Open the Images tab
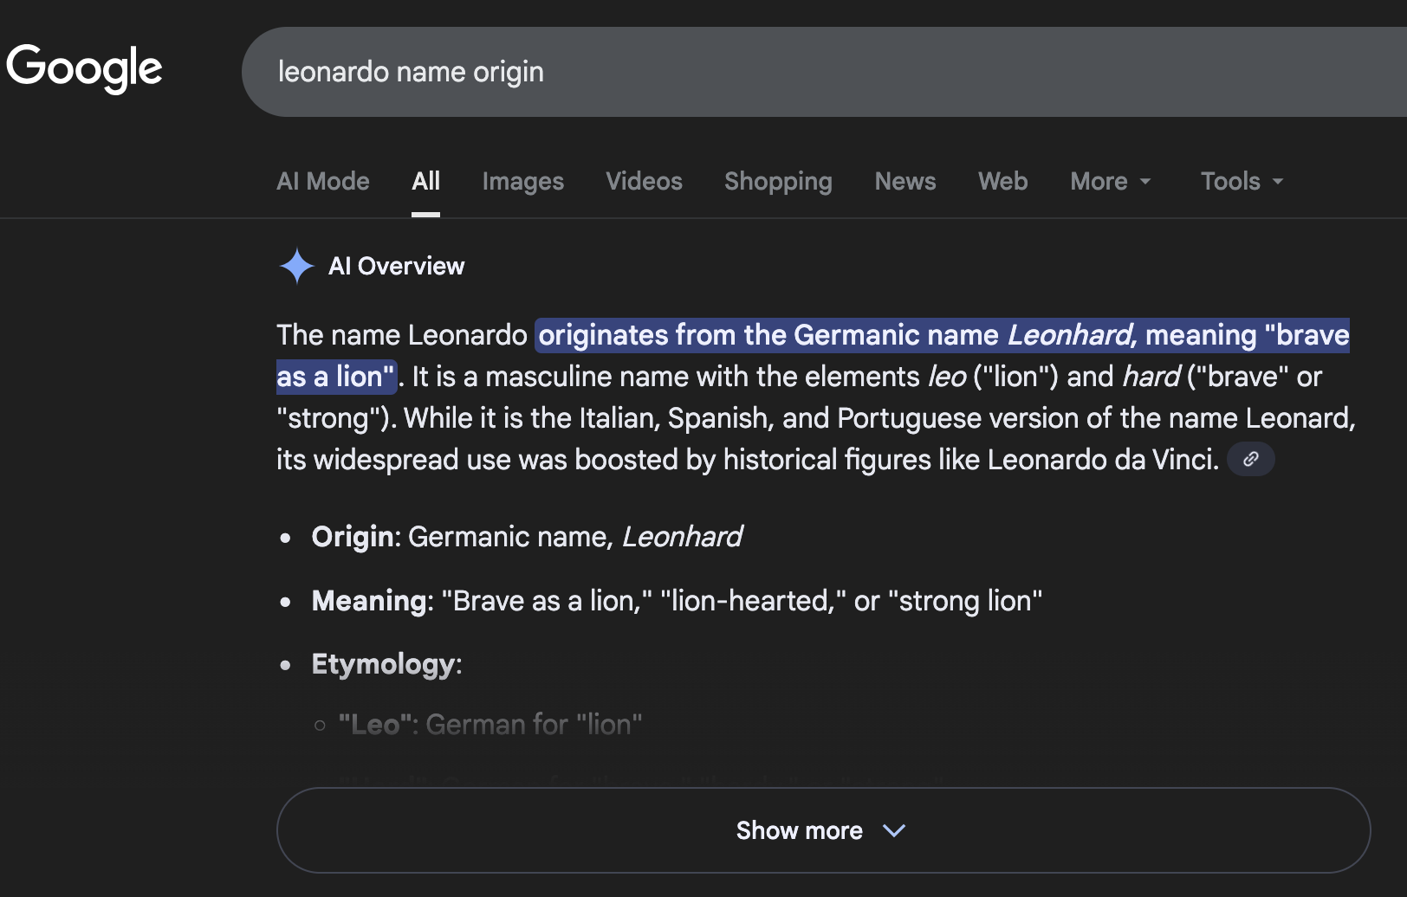The height and width of the screenshot is (897, 1407). pyautogui.click(x=523, y=181)
